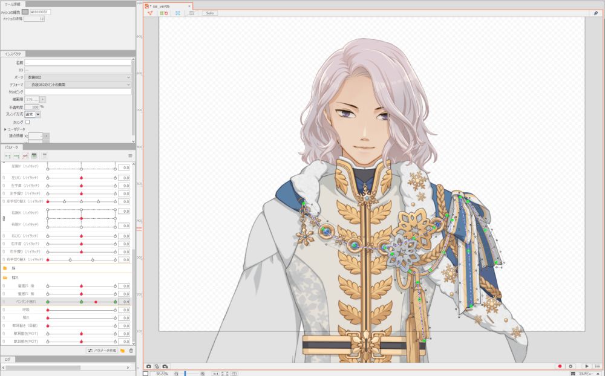
Task: Click the trash icon at the Parameter panel bottom
Action: coord(131,351)
